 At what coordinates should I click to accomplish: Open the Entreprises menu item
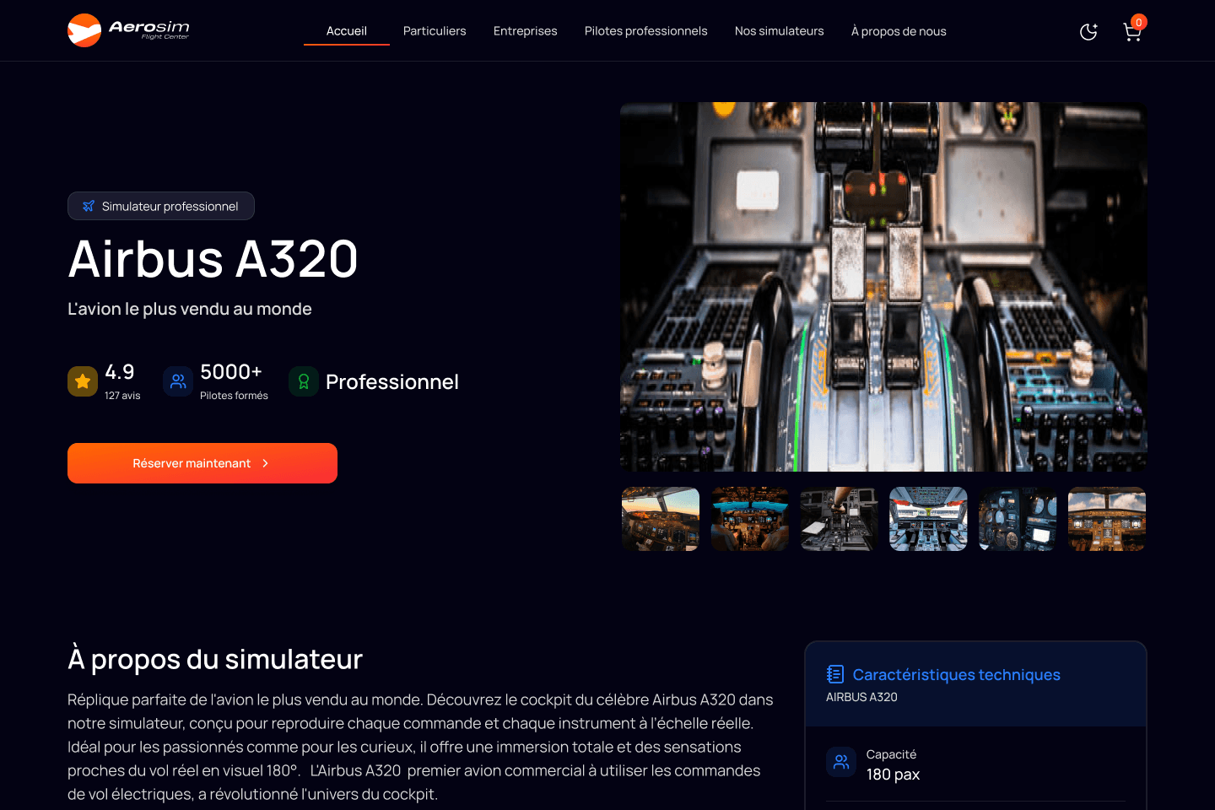tap(526, 31)
